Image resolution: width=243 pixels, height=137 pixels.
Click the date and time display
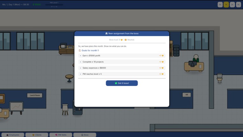[16, 4]
